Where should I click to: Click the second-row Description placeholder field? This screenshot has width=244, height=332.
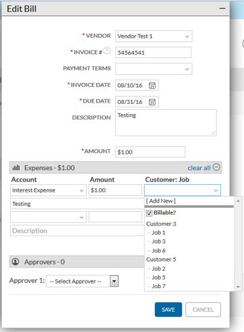coord(77,231)
